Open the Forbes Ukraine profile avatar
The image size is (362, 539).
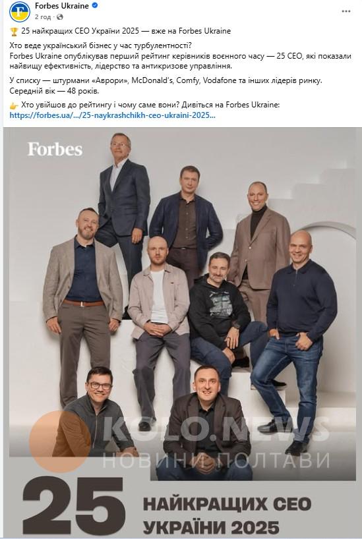coord(20,11)
